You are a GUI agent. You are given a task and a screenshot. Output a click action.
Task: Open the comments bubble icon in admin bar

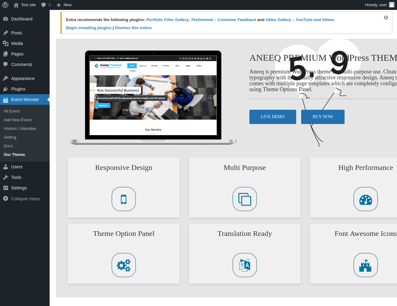pyautogui.click(x=44, y=5)
